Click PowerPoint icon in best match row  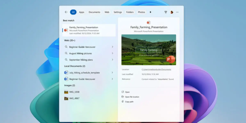[66, 30]
